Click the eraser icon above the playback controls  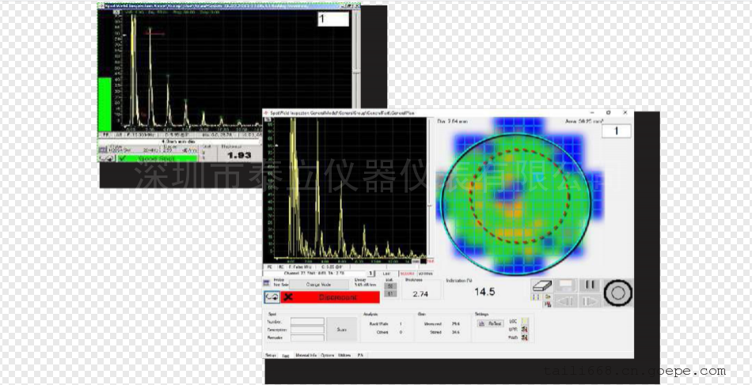click(x=541, y=285)
